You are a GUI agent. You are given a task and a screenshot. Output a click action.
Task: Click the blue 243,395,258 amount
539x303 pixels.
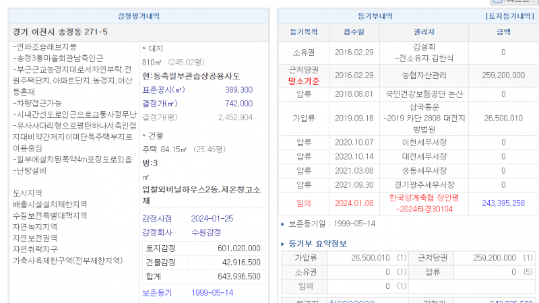503,203
